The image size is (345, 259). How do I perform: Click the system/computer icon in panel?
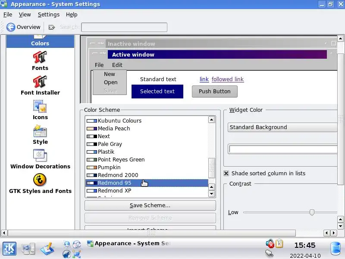click(x=28, y=249)
